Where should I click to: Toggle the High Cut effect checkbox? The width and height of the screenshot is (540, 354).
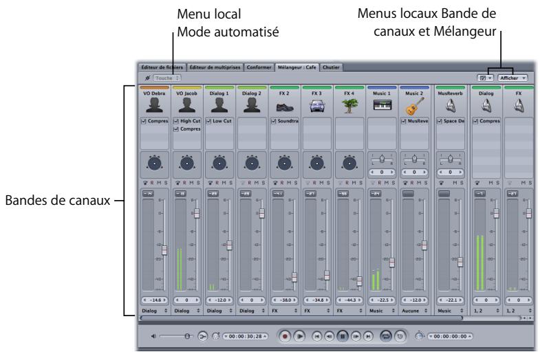[x=176, y=121]
